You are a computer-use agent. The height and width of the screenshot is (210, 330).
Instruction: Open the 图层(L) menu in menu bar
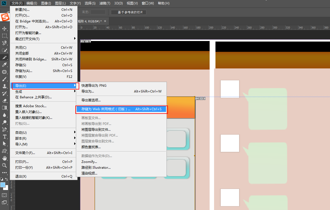60,3
